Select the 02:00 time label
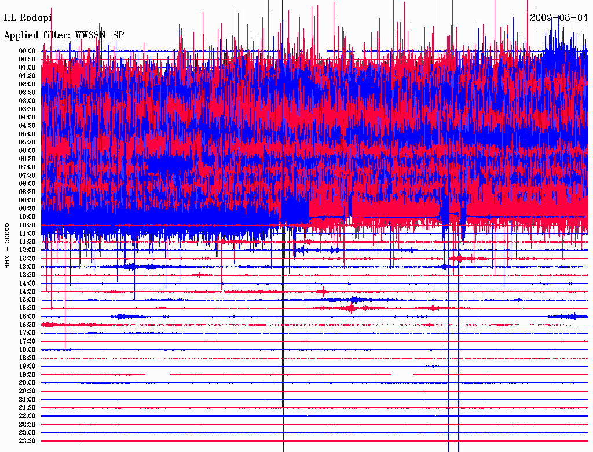The height and width of the screenshot is (452, 593). click(x=27, y=84)
